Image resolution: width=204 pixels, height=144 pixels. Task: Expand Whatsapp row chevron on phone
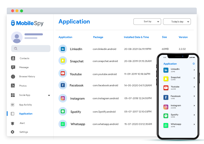(x=194, y=124)
